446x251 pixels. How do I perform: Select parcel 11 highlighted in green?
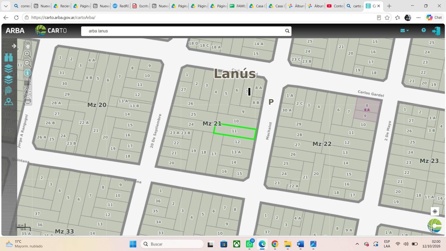coord(235,131)
